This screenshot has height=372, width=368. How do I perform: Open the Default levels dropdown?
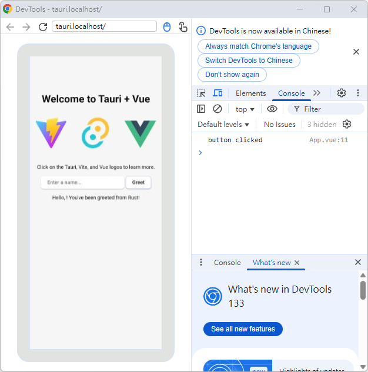pyautogui.click(x=223, y=125)
